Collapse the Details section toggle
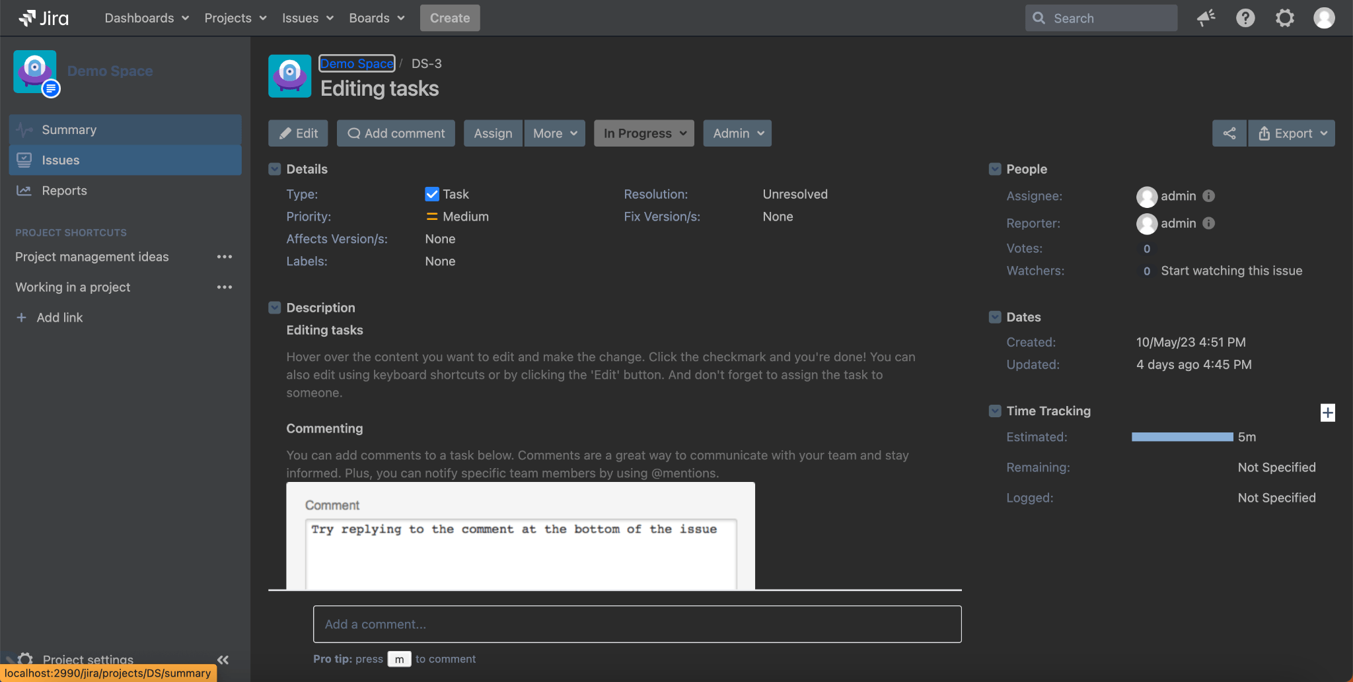This screenshot has height=682, width=1353. (x=275, y=169)
